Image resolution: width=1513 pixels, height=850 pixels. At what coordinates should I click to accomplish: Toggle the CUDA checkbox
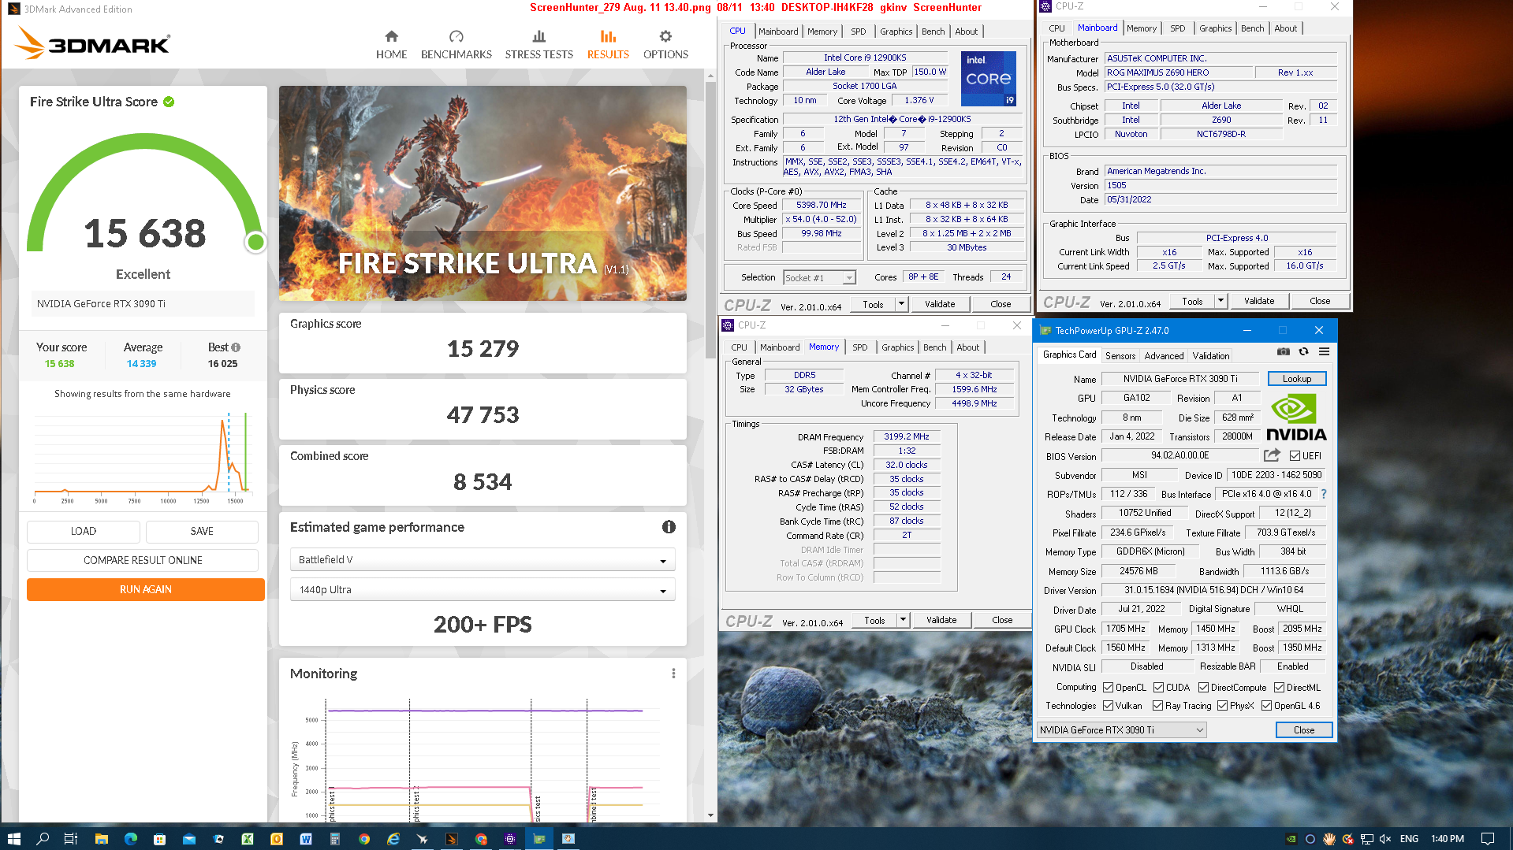click(1158, 688)
